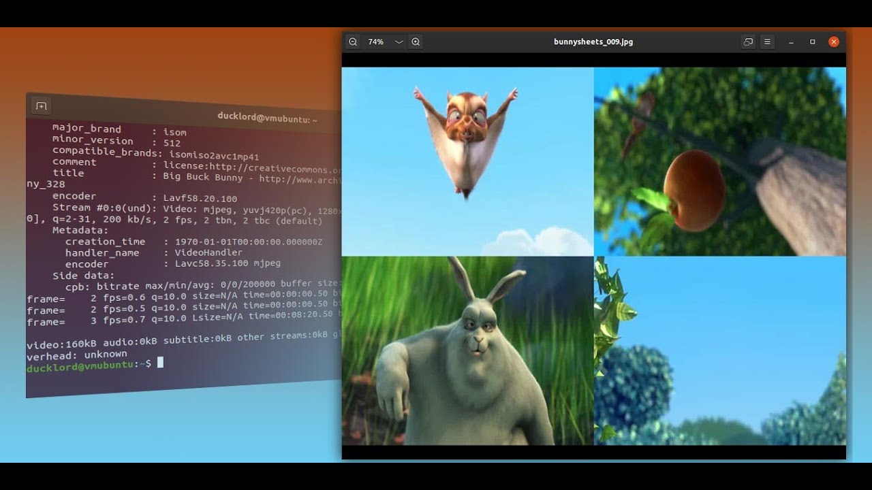Click the apple on tree frame

pyautogui.click(x=720, y=161)
